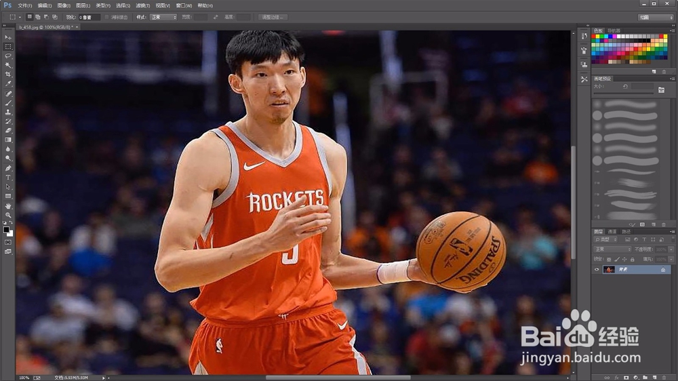Image resolution: width=678 pixels, height=381 pixels.
Task: Open the 样式 style dropdown
Action: pos(163,18)
